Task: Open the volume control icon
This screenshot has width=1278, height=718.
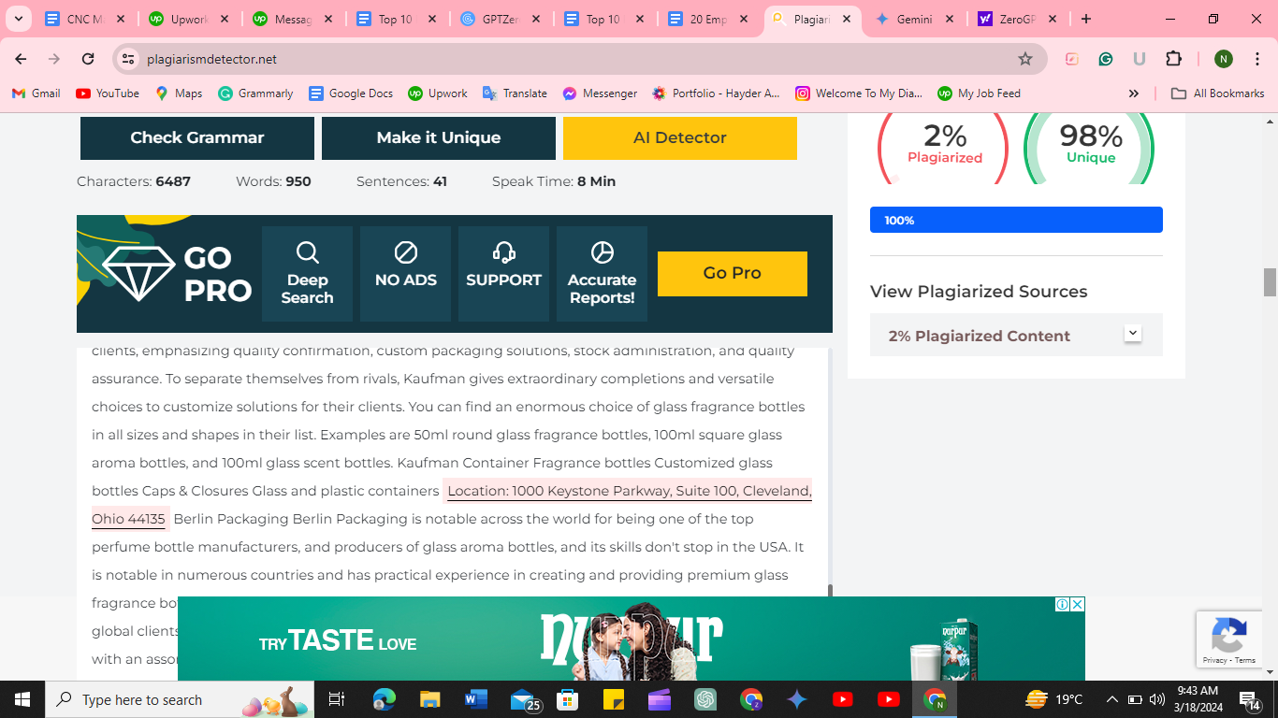Action: (x=1157, y=699)
